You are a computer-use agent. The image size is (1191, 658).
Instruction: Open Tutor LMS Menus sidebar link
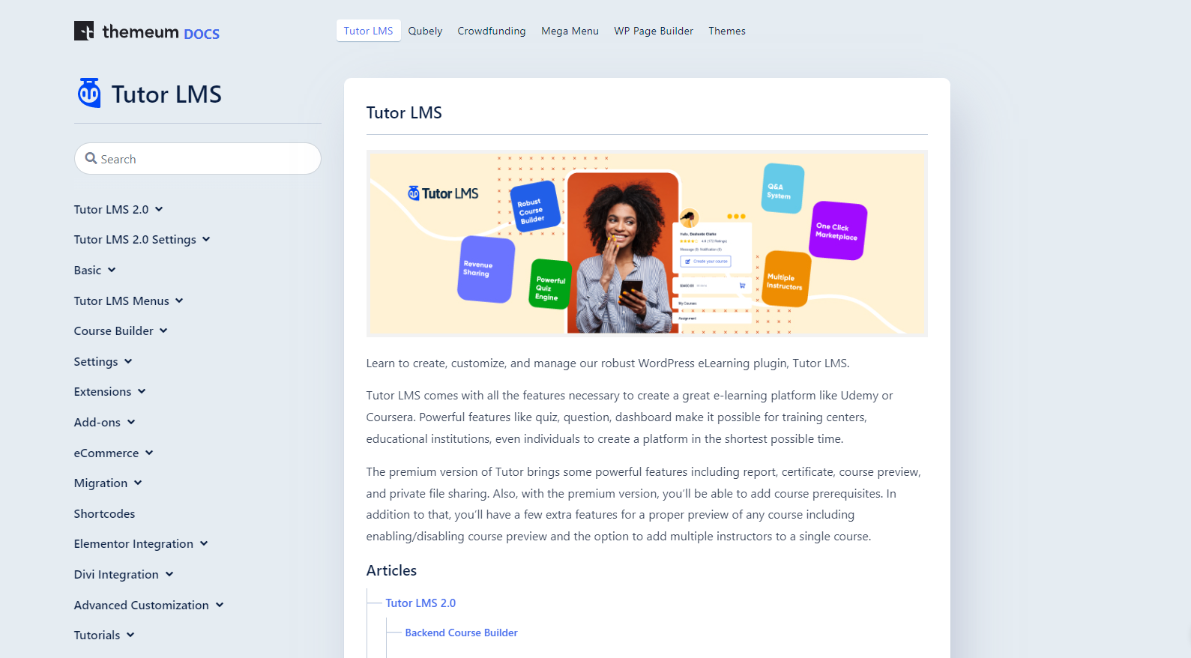(x=121, y=301)
